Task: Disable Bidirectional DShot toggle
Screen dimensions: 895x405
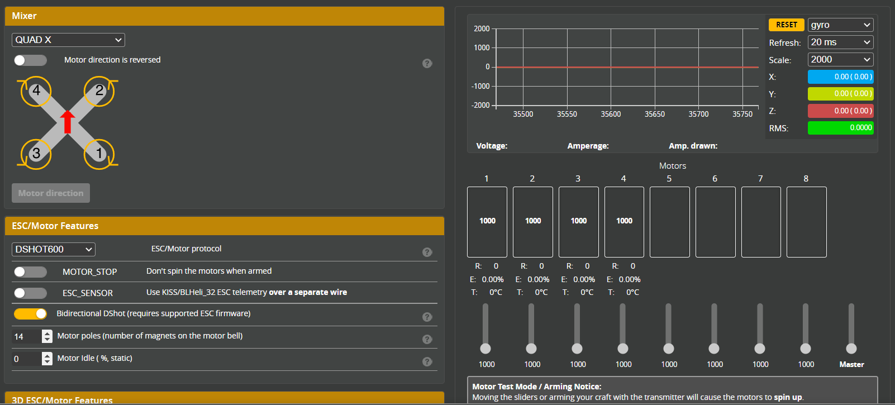Action: (x=30, y=314)
